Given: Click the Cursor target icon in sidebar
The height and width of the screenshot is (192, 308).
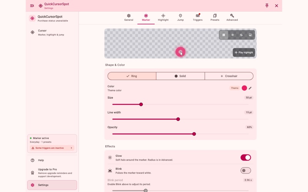Looking at the screenshot, I should point(33,32).
